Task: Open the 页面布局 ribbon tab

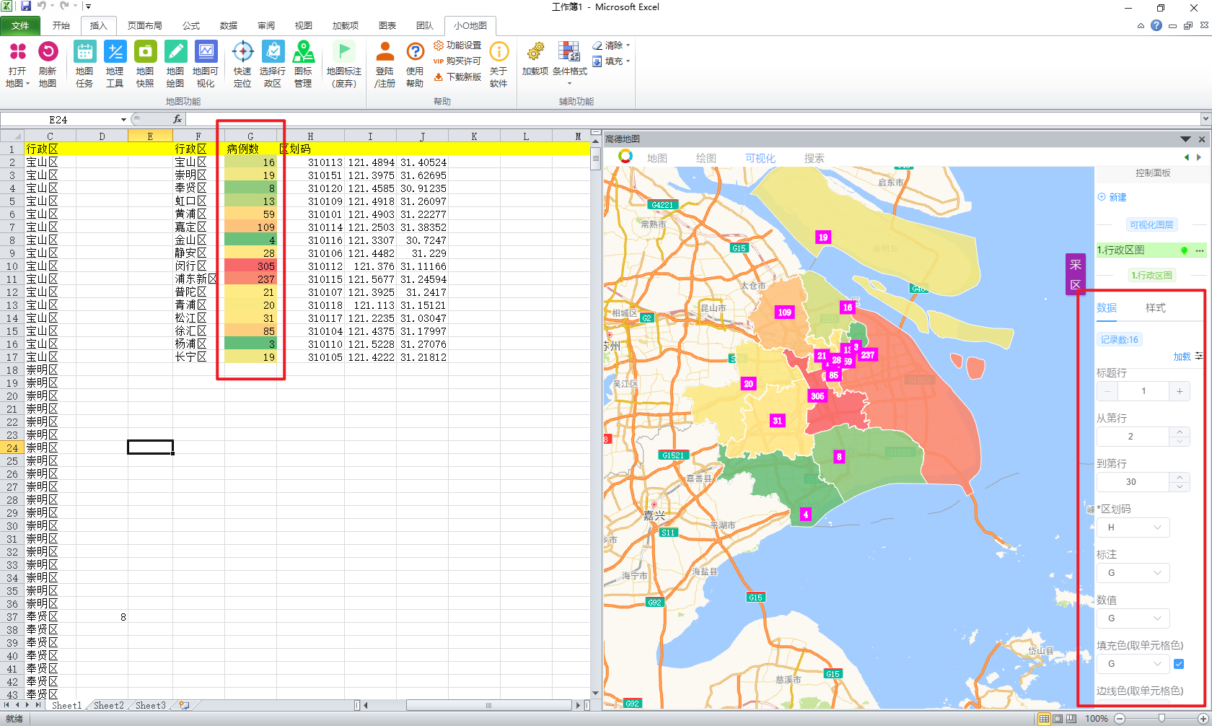Action: pyautogui.click(x=144, y=25)
